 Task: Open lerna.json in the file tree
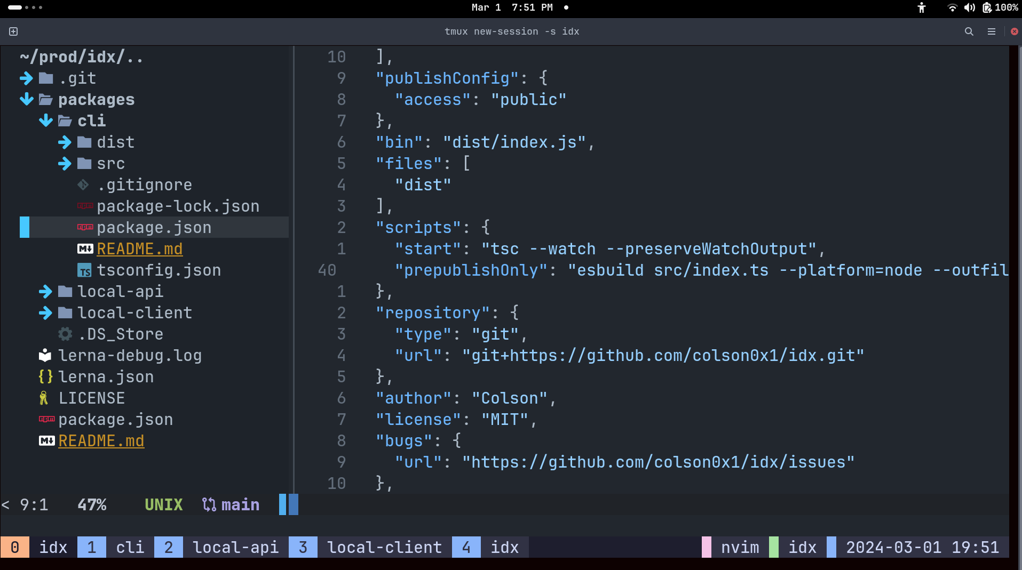point(106,377)
